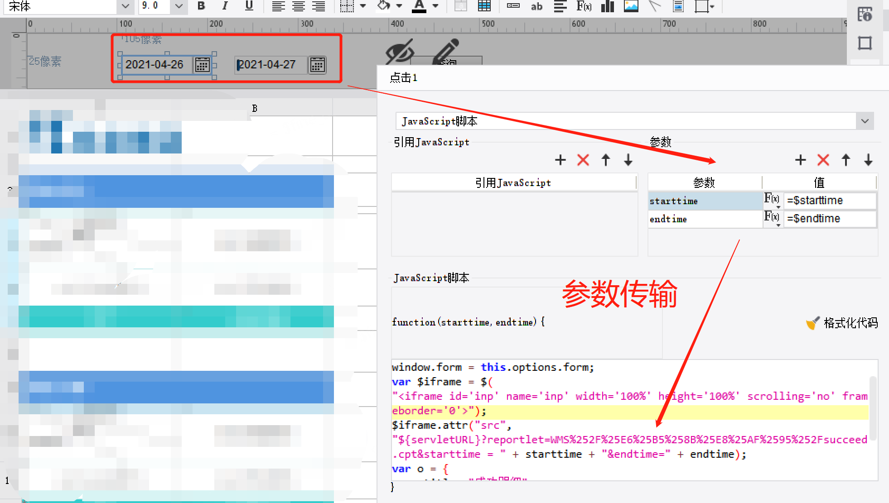889x503 pixels.
Task: Delete referenced JavaScript with red X
Action: (583, 160)
